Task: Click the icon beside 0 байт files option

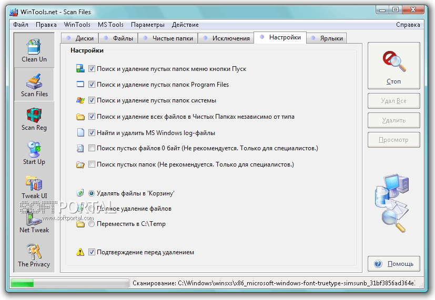Action: pyautogui.click(x=80, y=148)
